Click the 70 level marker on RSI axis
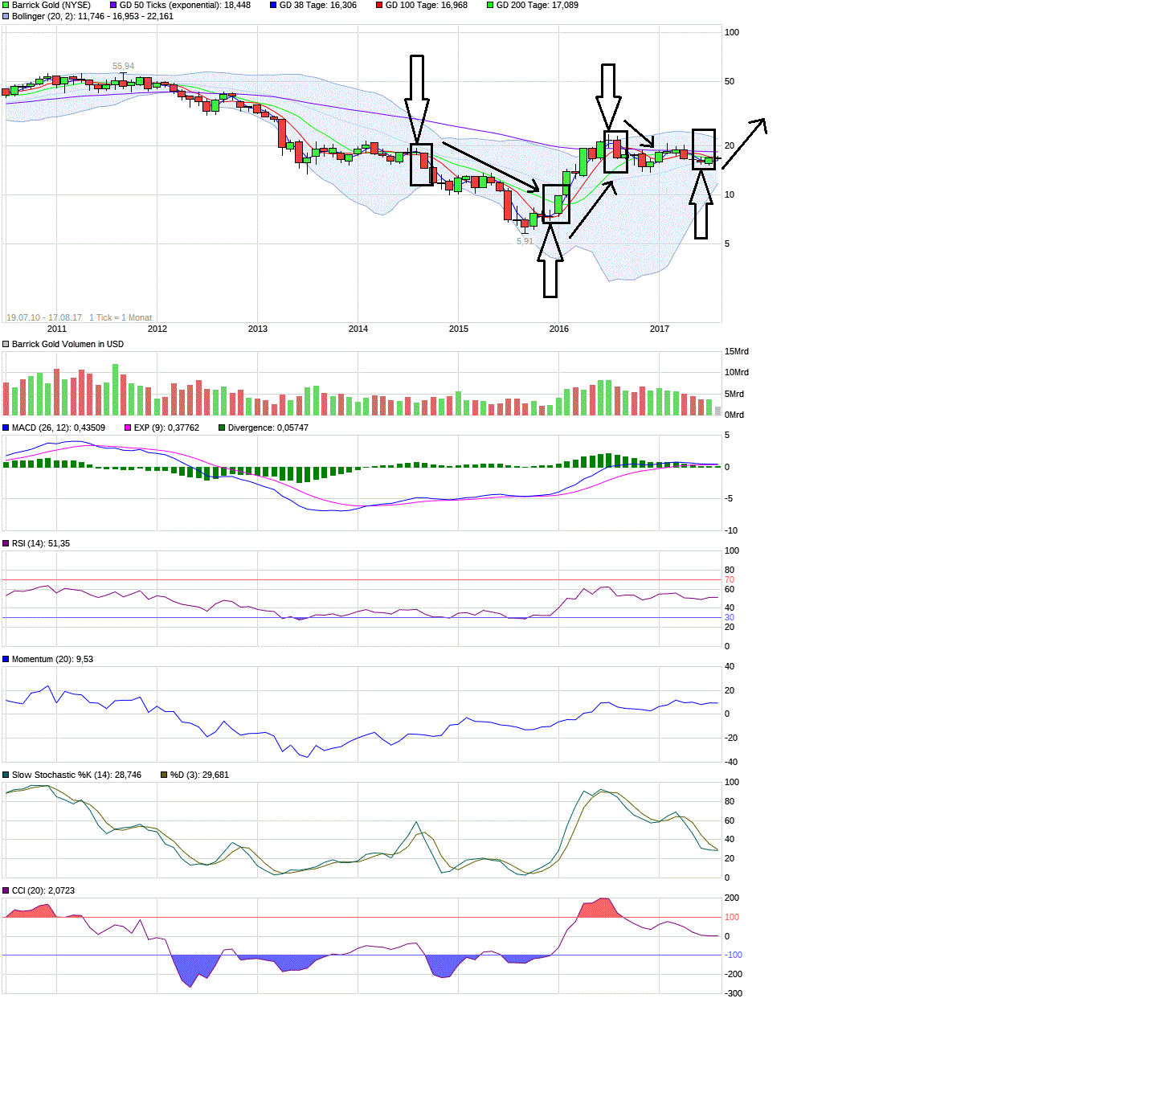Screen dimensions: 1165x1117 click(x=730, y=579)
